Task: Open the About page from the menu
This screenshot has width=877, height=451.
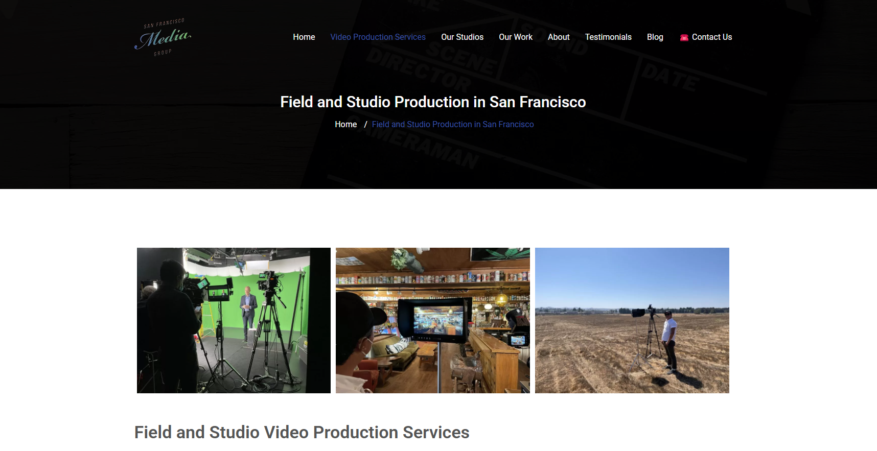Action: click(x=559, y=37)
